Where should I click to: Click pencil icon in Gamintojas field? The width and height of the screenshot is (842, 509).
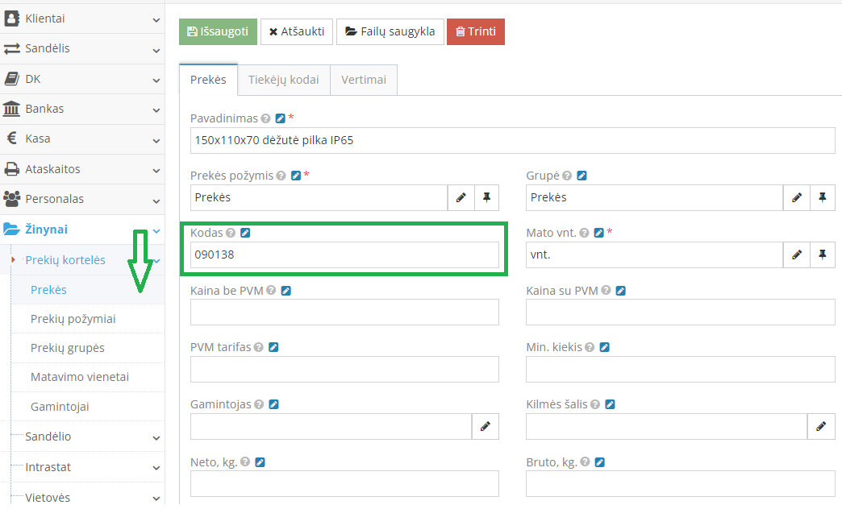pos(486,427)
